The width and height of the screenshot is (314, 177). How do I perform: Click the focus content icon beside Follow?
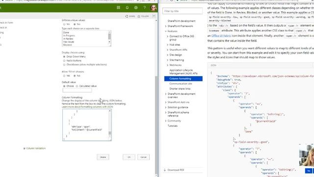coord(154,16)
